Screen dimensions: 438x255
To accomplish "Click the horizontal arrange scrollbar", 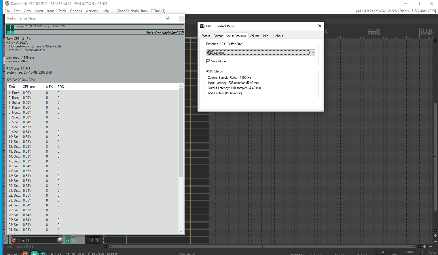I will tap(262, 246).
